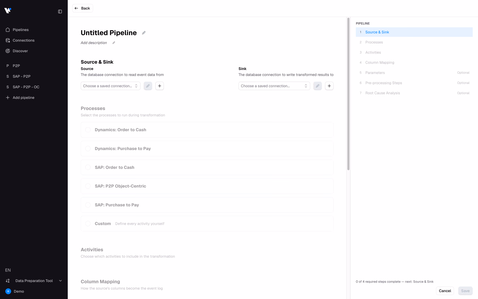
Task: Click the Discover target icon
Action: pyautogui.click(x=8, y=51)
